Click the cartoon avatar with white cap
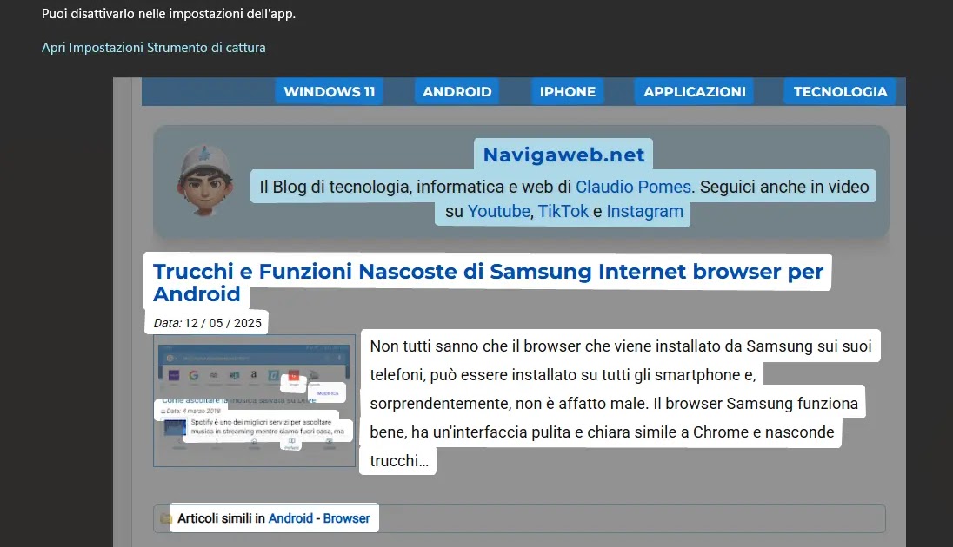The image size is (953, 547). pyautogui.click(x=205, y=181)
